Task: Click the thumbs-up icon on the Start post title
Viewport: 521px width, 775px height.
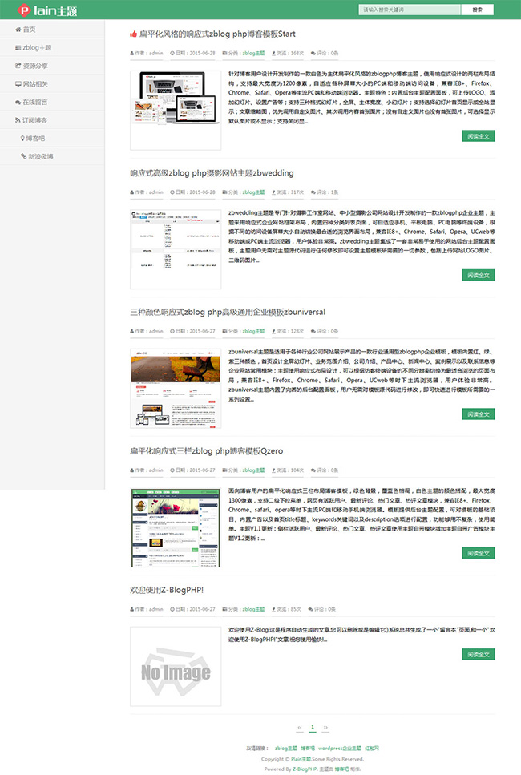Action: pos(134,34)
